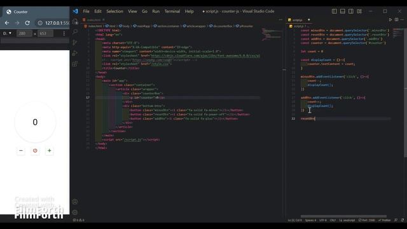Click the feedback icon in status bar
The image size is (407, 229).
click(x=396, y=220)
